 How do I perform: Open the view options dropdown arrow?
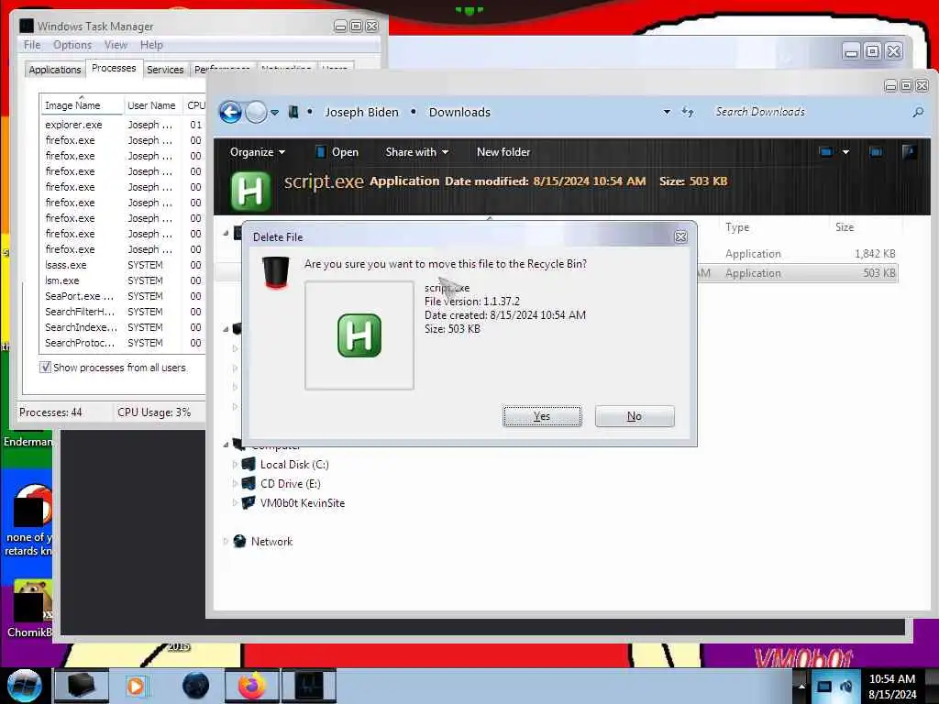pyautogui.click(x=845, y=152)
